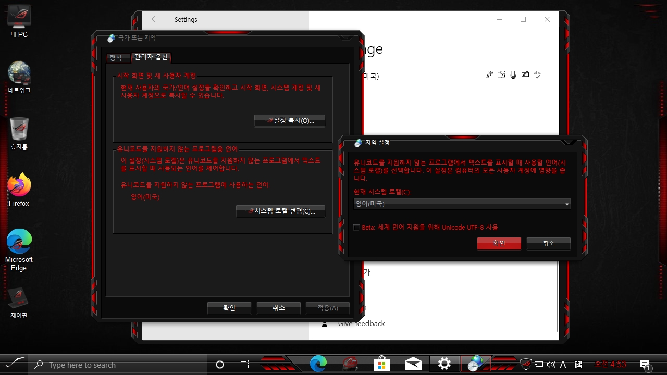Viewport: 667px width, 375px height.
Task: Click 취소 in 국가 또는 지역 dialog
Action: pyautogui.click(x=279, y=308)
